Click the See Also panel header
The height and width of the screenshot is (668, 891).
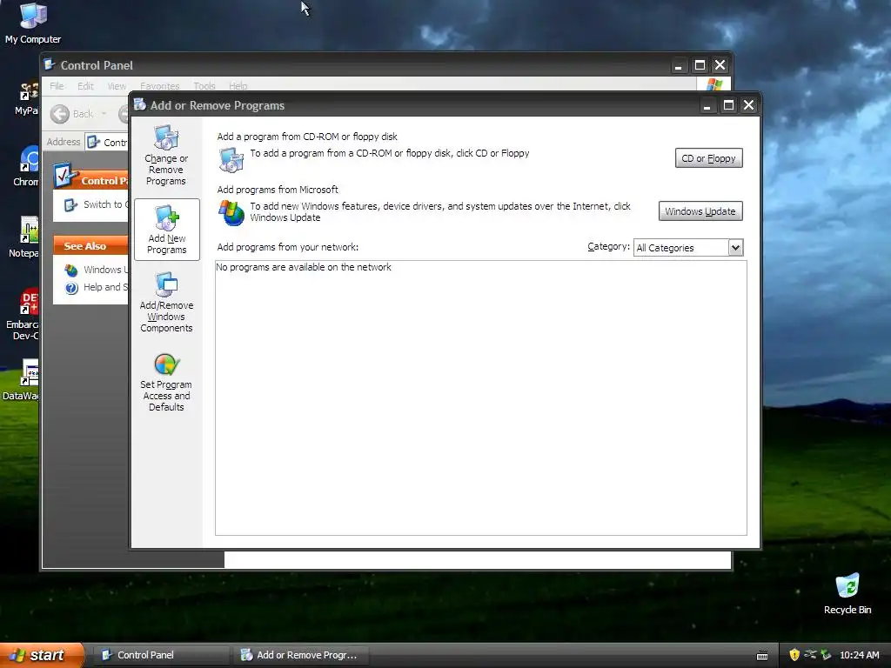[90, 246]
